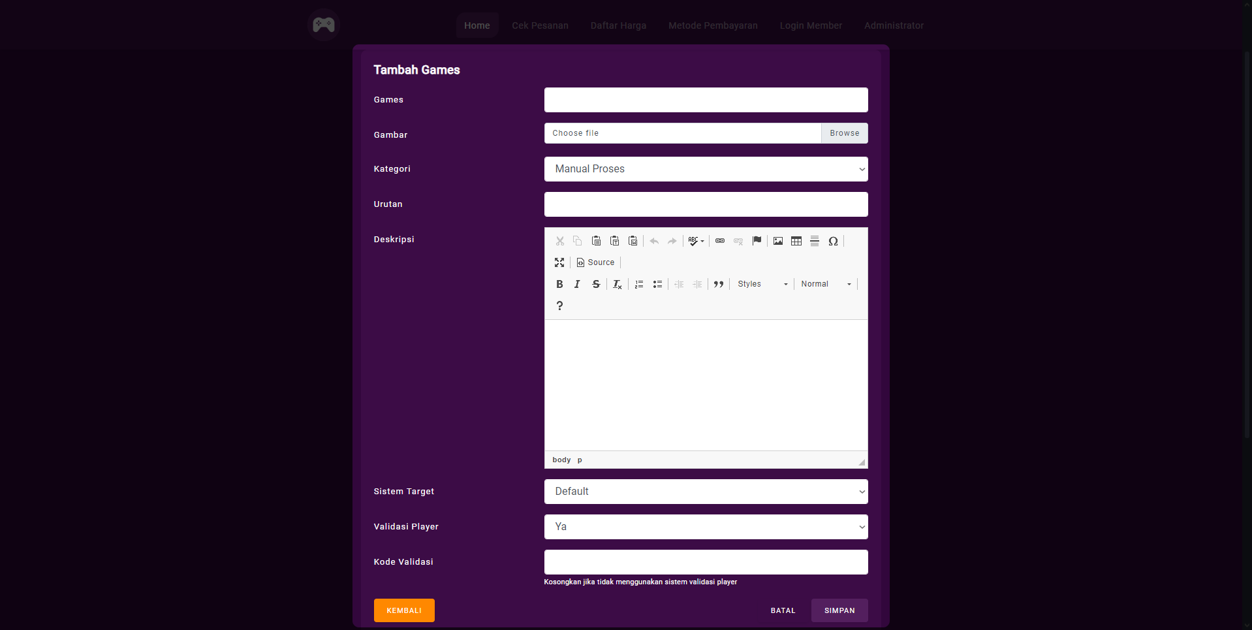Click the gamepad site logo

click(x=324, y=25)
